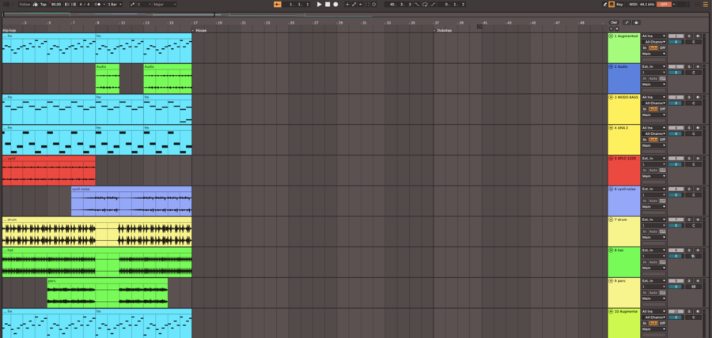712x338 pixels.
Task: Select the 90.00 tempo field
Action: pyautogui.click(x=56, y=5)
